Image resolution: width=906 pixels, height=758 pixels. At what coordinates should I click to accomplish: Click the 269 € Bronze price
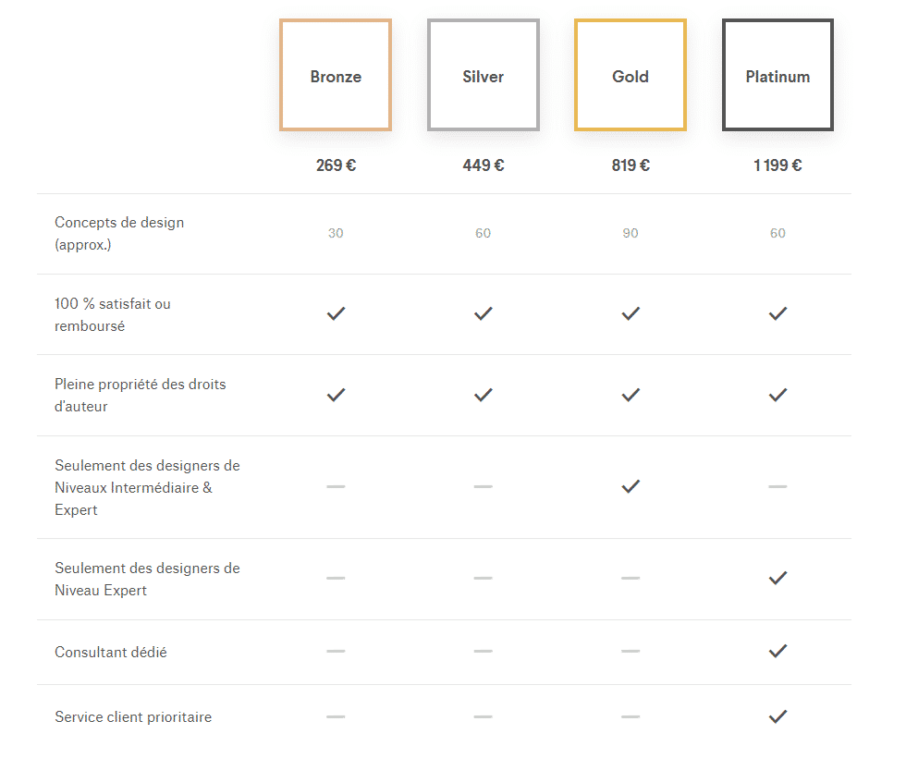pos(336,165)
